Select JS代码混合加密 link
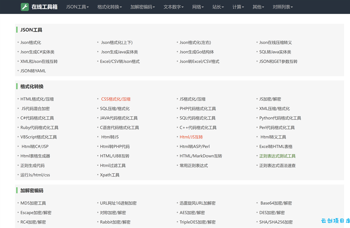This screenshot has width=350, height=228. 36,109
